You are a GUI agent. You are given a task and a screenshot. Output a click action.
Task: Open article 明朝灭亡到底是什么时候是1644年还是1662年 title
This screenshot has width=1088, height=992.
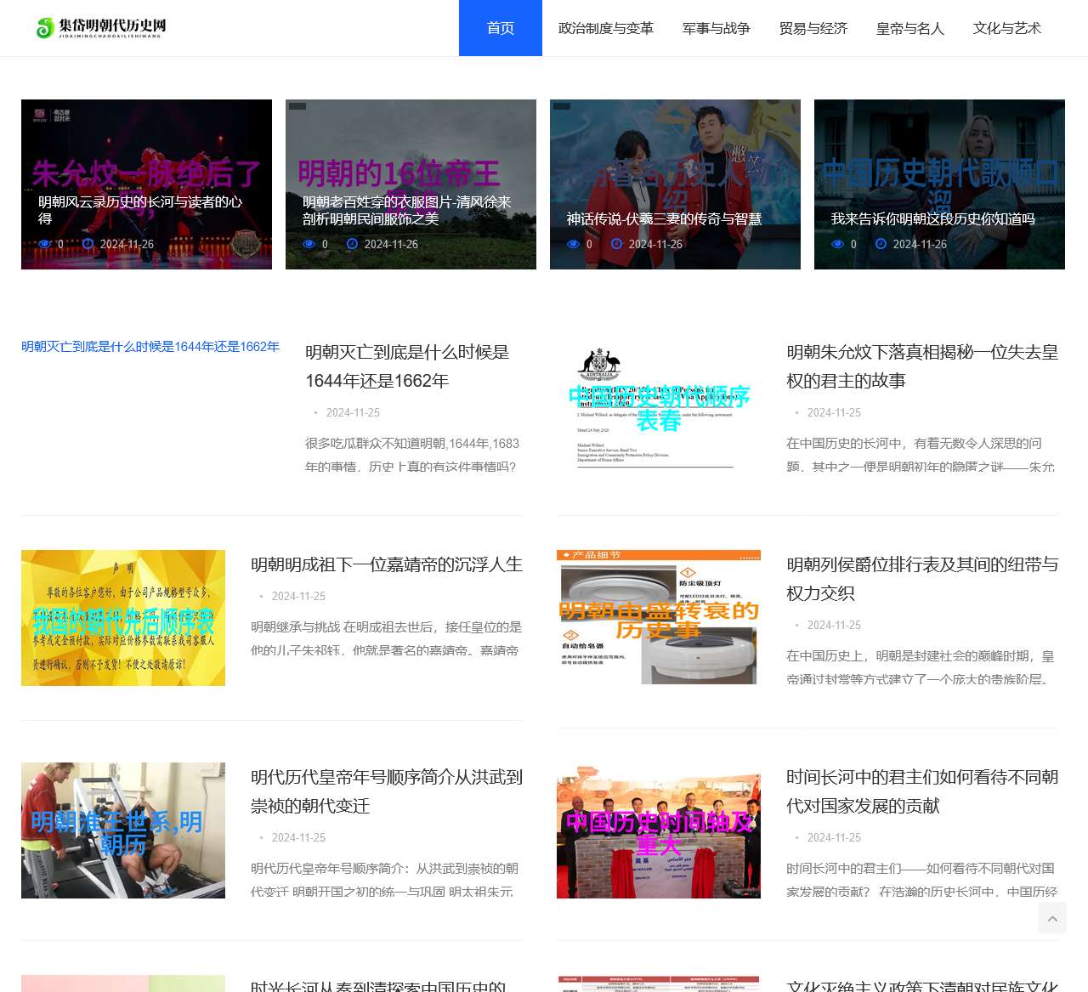coord(406,366)
